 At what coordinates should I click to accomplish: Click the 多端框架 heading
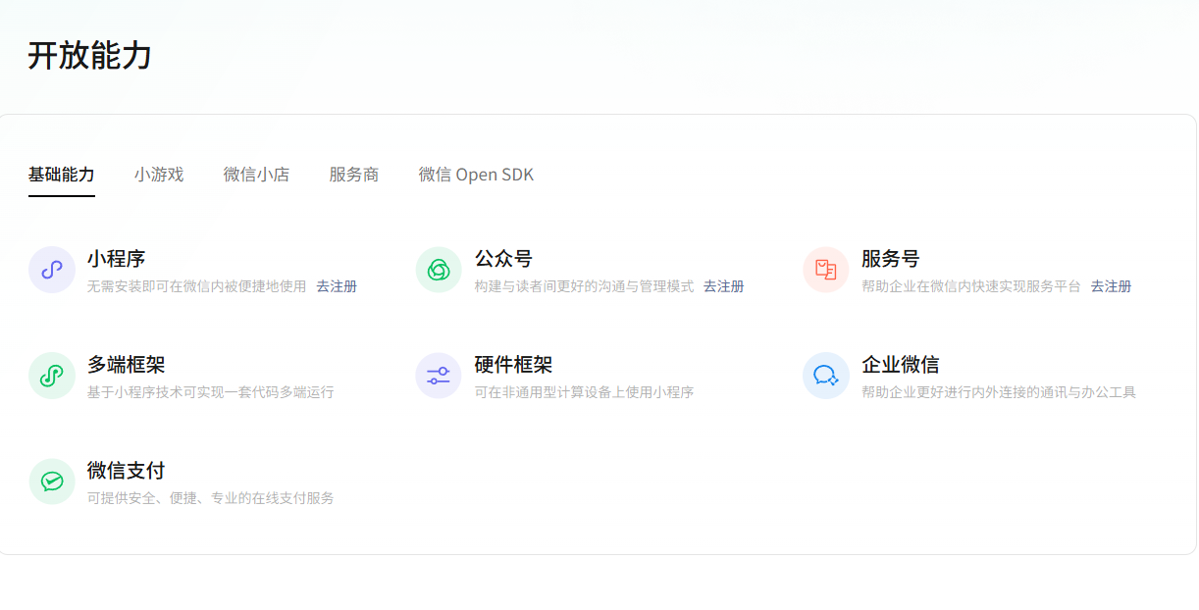tap(126, 365)
